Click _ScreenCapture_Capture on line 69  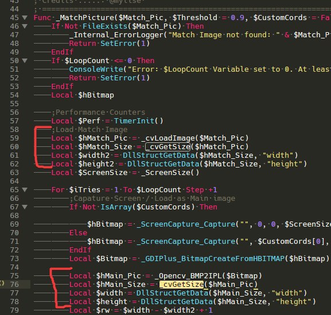pyautogui.click(x=185, y=224)
